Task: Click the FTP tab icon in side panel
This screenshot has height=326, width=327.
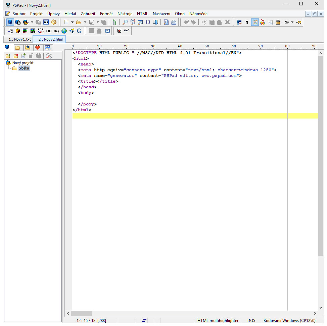Action: [x=28, y=47]
